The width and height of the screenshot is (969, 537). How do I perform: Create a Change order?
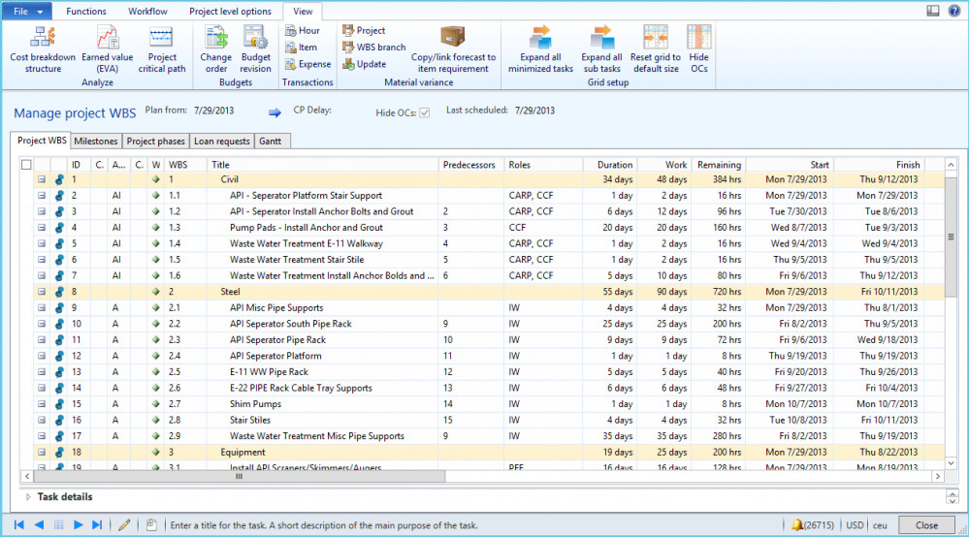click(x=216, y=49)
